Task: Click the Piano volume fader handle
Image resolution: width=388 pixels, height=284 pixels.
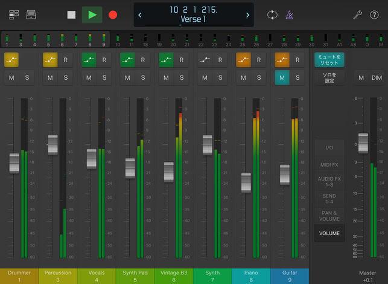Action: click(246, 182)
